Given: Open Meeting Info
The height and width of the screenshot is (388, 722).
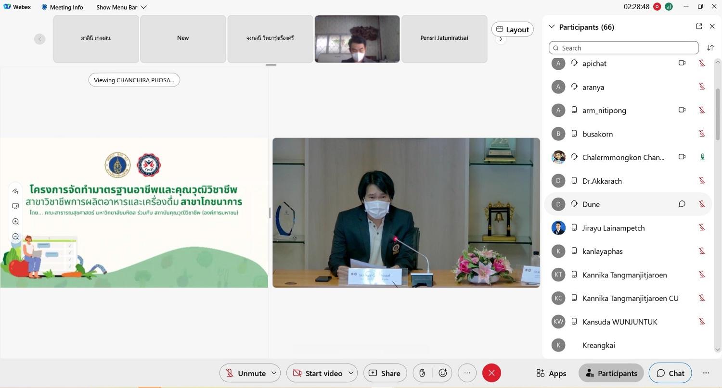Looking at the screenshot, I should 62,7.
